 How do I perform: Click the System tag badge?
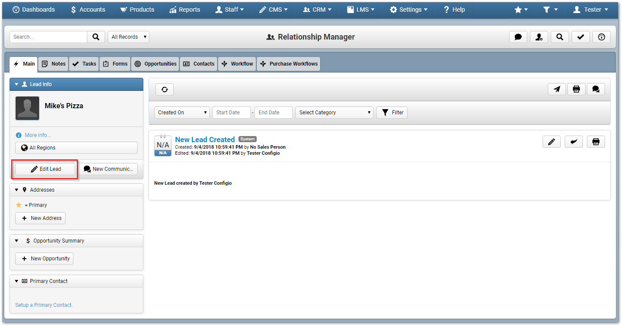(248, 139)
